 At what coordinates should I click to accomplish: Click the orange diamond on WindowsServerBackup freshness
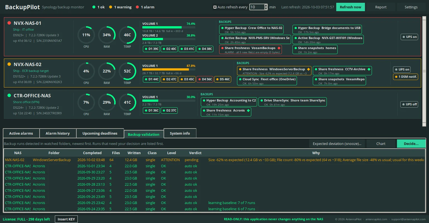308,69
